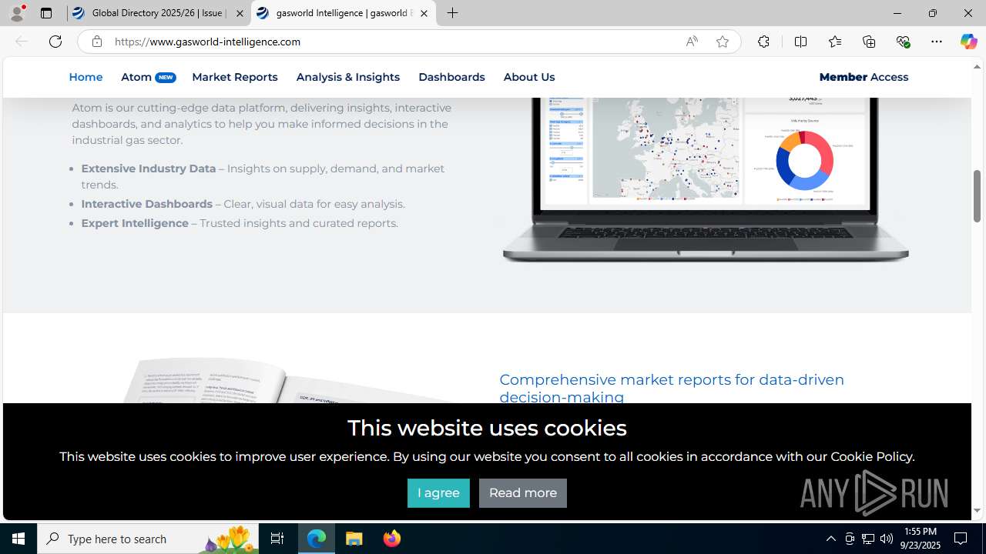
Task: Open the Extensions icon
Action: point(763,42)
